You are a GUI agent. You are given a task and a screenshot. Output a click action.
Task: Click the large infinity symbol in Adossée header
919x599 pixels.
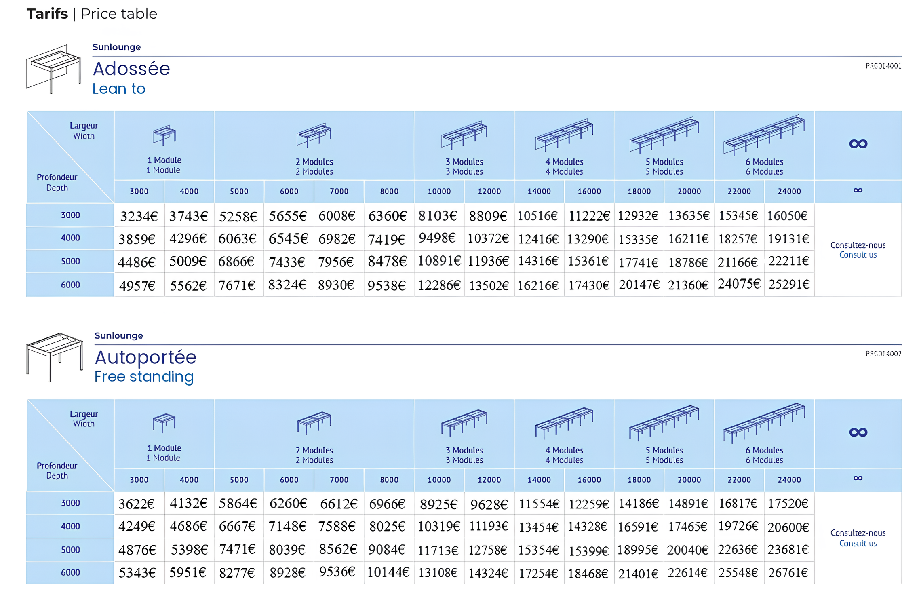(x=858, y=144)
